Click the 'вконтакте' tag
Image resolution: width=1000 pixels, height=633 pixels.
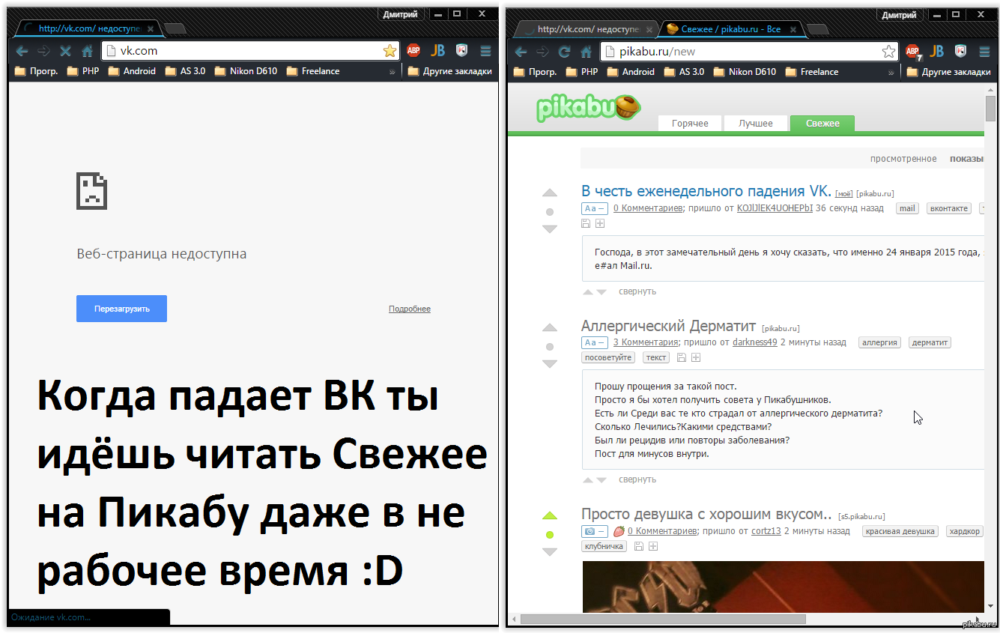pos(948,208)
